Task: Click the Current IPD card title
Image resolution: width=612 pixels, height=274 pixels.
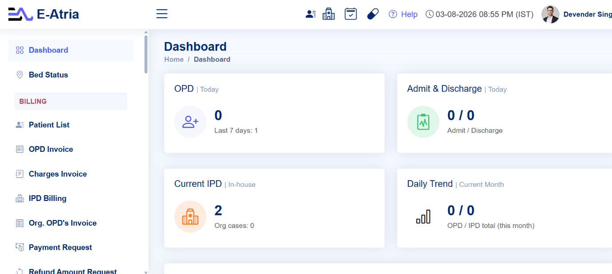Action: tap(198, 184)
